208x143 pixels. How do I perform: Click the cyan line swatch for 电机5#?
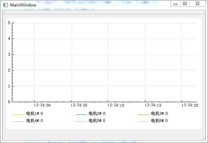[x=81, y=122]
